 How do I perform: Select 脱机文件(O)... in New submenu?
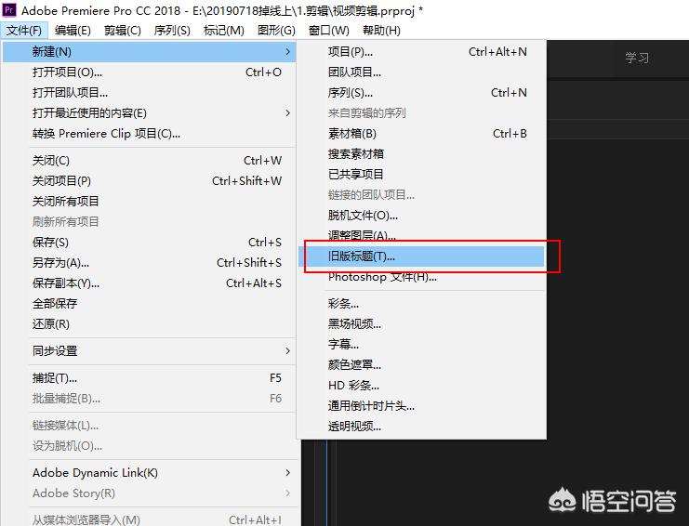[421, 216]
